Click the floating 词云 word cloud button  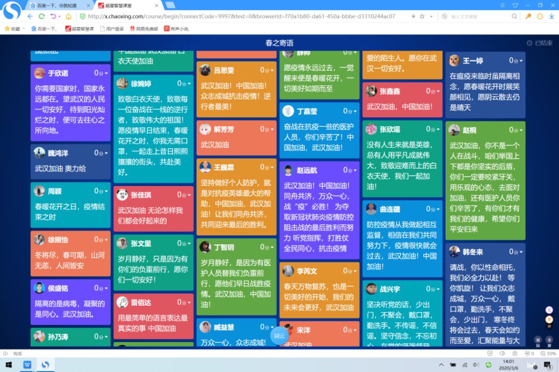279,336
